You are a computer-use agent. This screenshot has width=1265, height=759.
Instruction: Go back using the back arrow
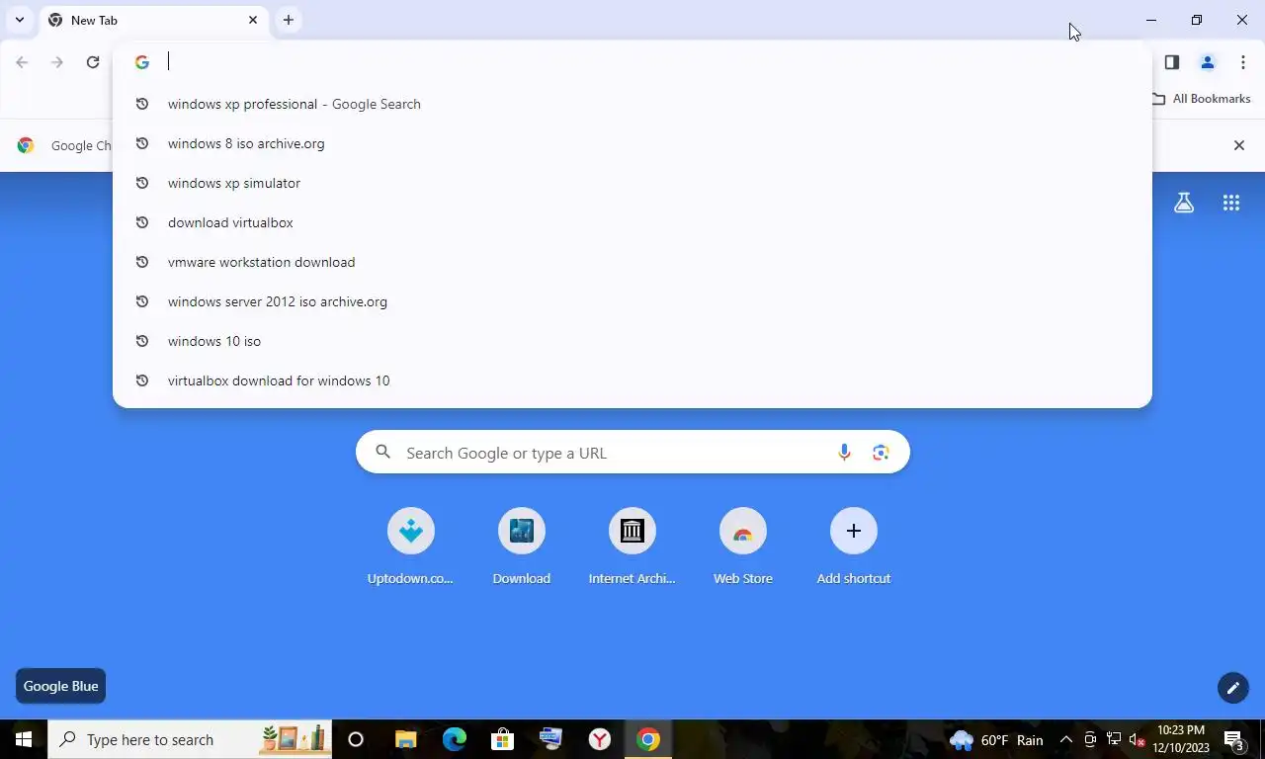[x=22, y=62]
